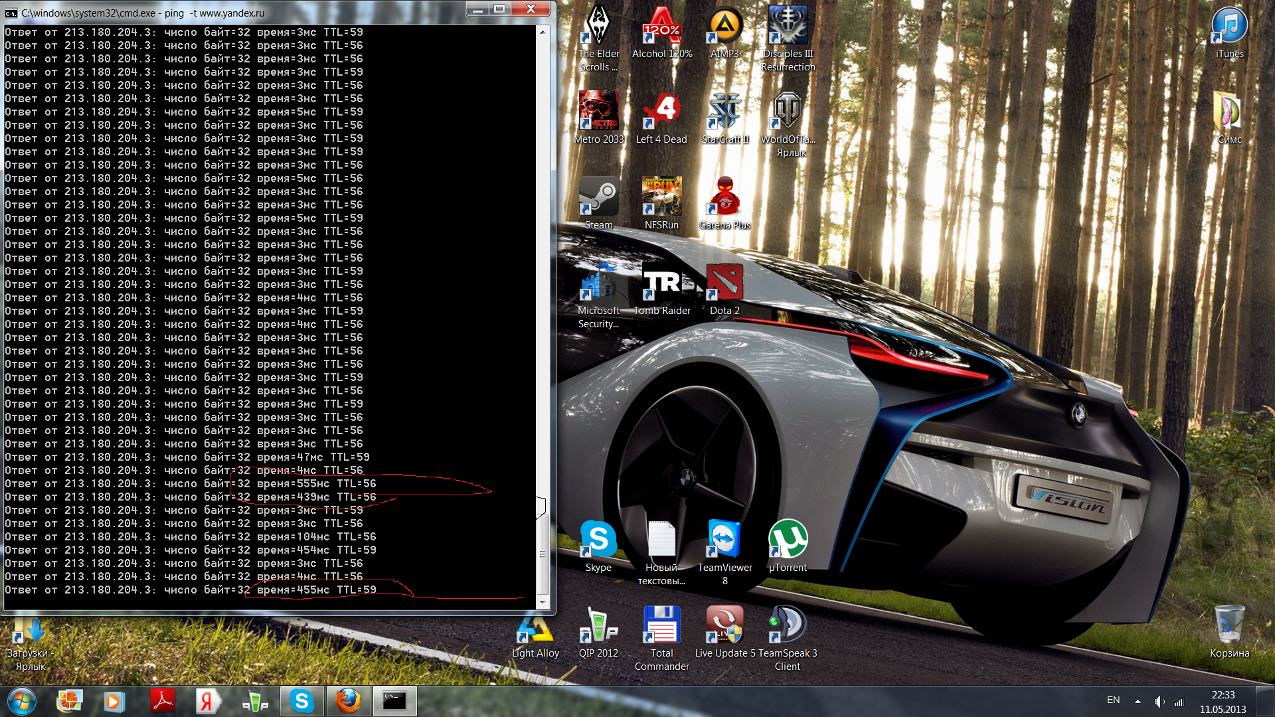Open the Windows Start menu orb

click(22, 701)
